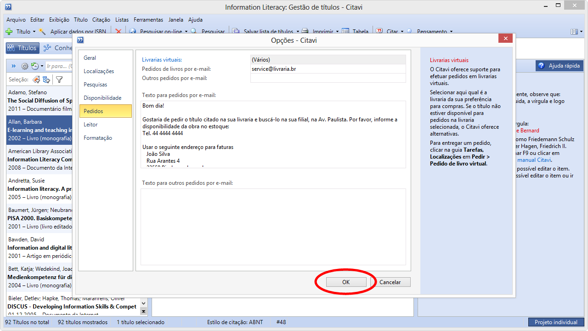588x331 pixels.
Task: Open the Citação menu
Action: click(101, 20)
